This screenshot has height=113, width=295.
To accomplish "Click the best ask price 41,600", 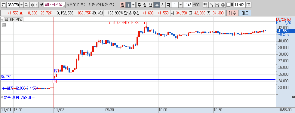I will click(x=148, y=13).
